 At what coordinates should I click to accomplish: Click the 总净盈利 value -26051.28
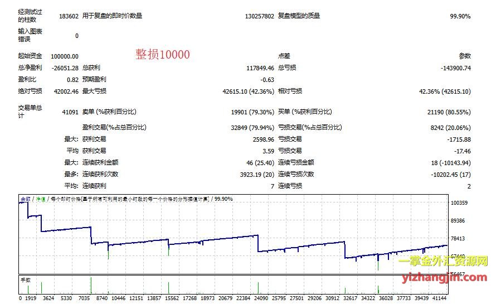(x=65, y=67)
